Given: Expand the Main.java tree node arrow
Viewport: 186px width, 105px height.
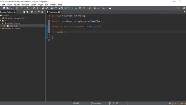Looking at the screenshot, I should tap(5, 26).
